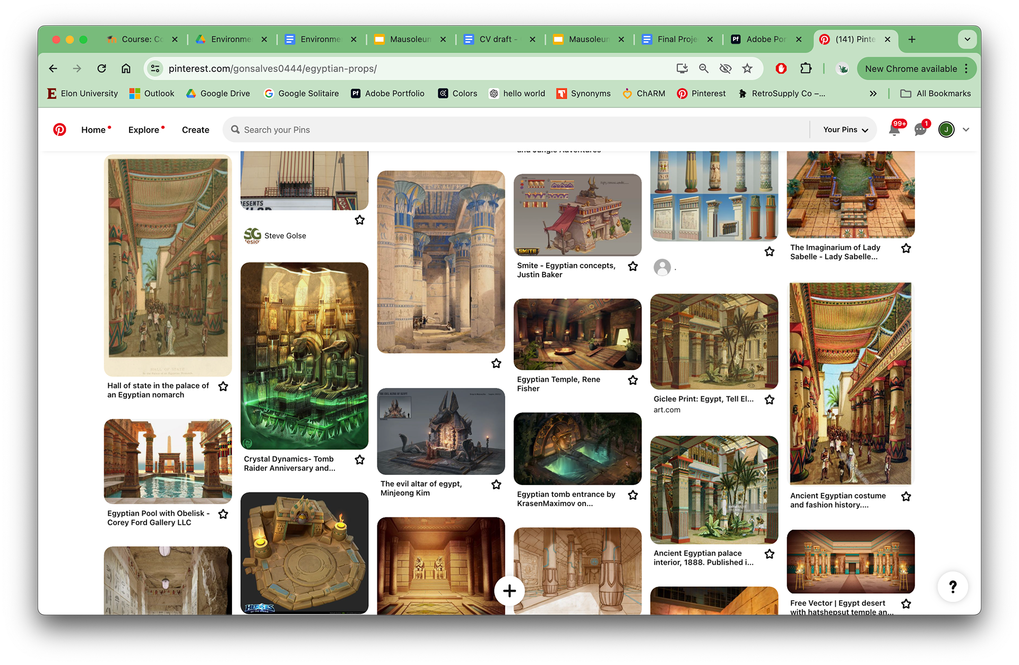Open Google Drive bookmark

pyautogui.click(x=218, y=93)
